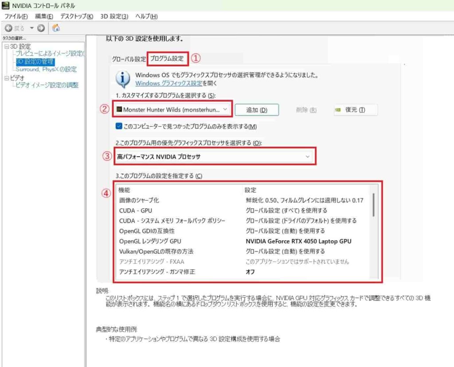454x367 pixels.
Task: Open the Monster Hunter Wilds program dropdown
Action: coord(172,110)
